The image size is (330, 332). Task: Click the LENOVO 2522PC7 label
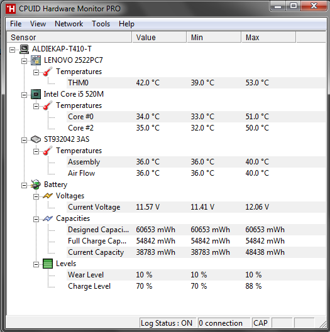tap(73, 60)
